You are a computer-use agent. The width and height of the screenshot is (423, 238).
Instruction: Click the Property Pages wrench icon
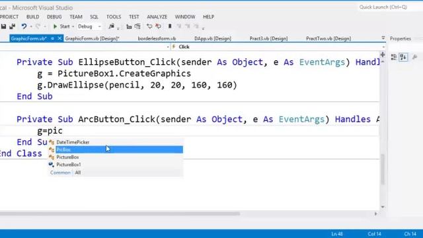(415, 57)
